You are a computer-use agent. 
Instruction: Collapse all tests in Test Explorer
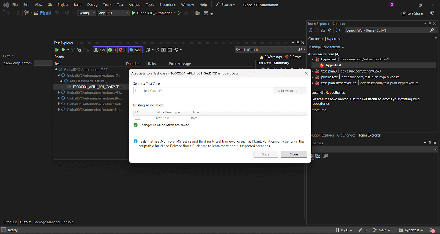(170, 50)
